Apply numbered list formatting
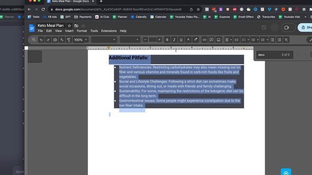 263,40
